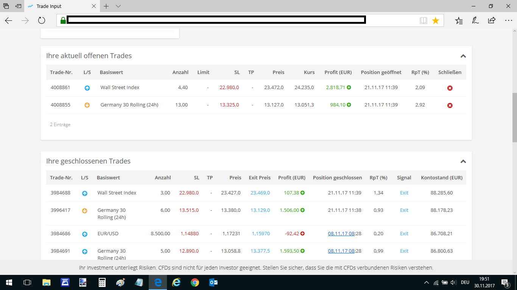
Task: Open Google Chrome from the taskbar
Action: point(195,282)
